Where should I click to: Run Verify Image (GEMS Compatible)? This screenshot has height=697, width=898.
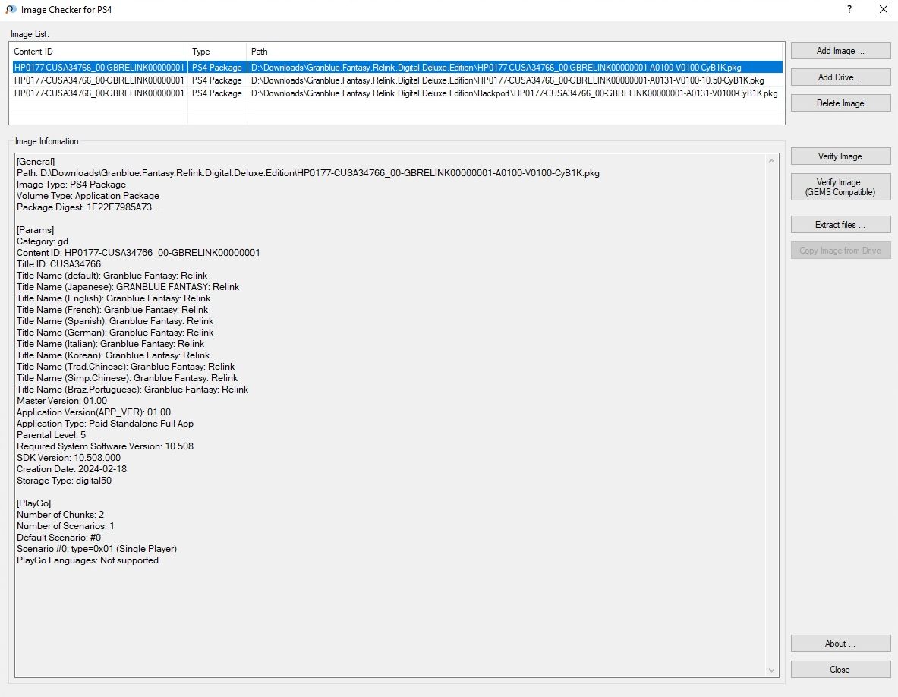coord(840,187)
